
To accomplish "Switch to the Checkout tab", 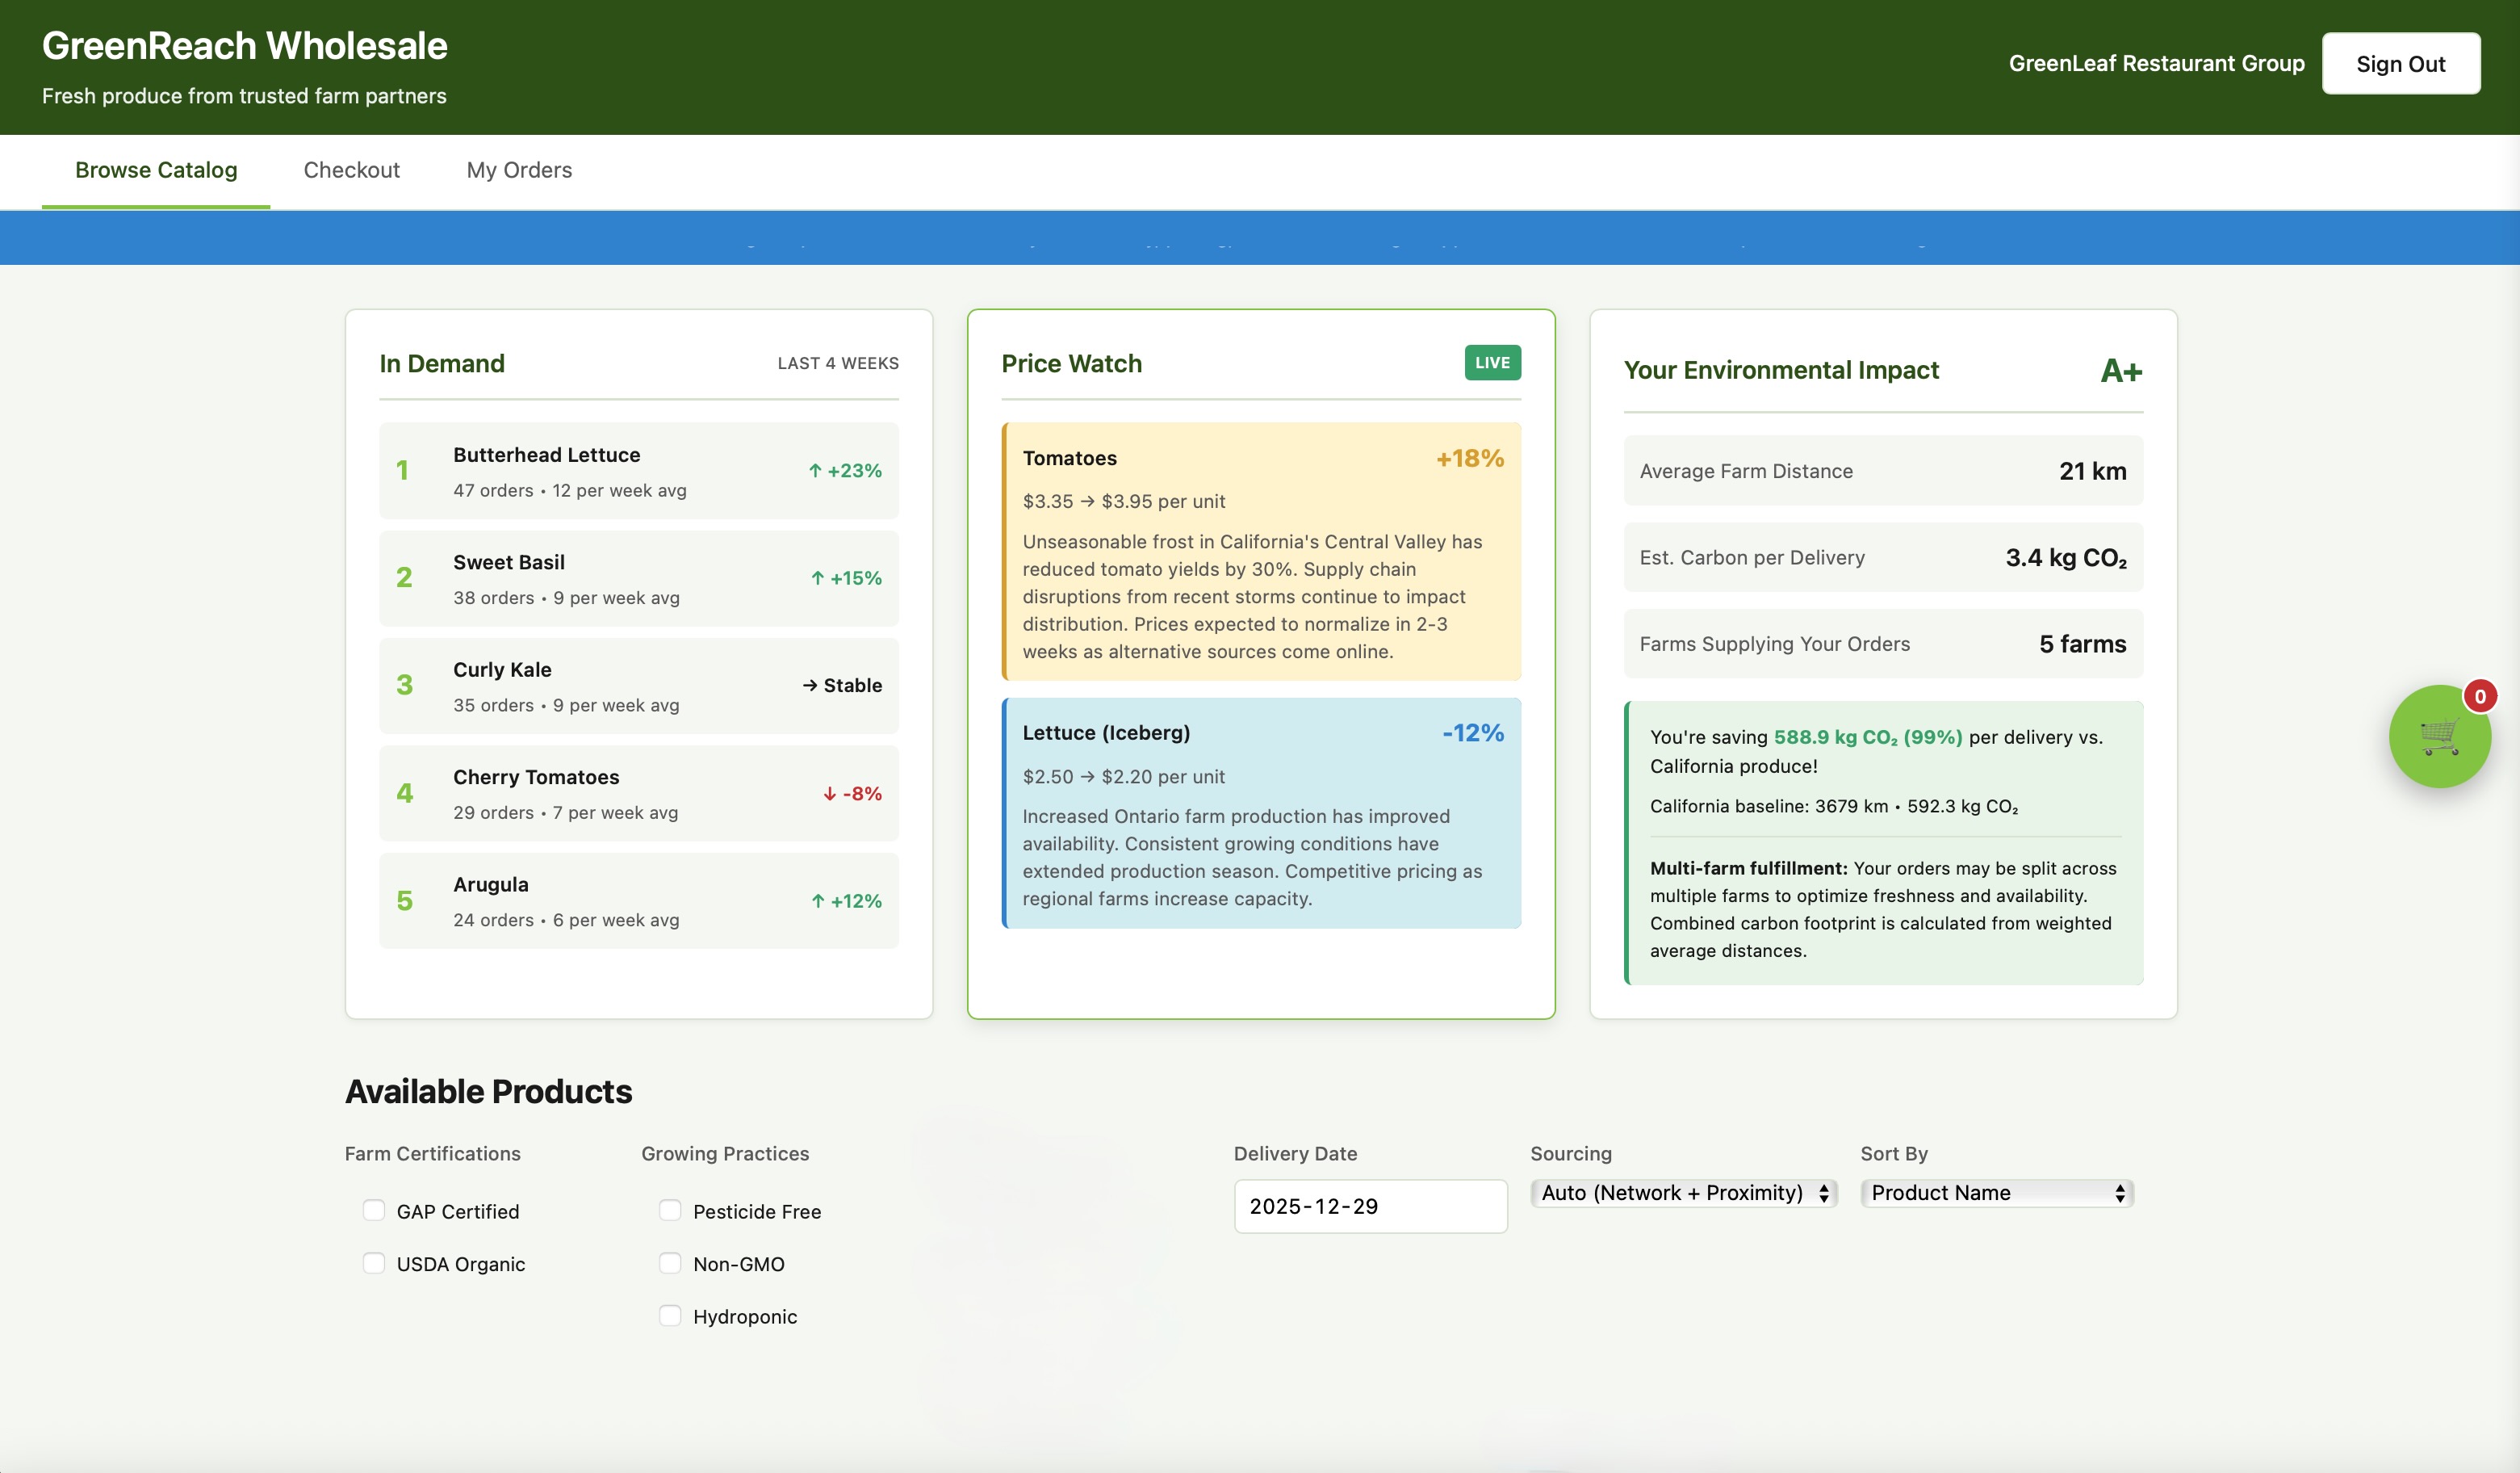I will point(351,170).
